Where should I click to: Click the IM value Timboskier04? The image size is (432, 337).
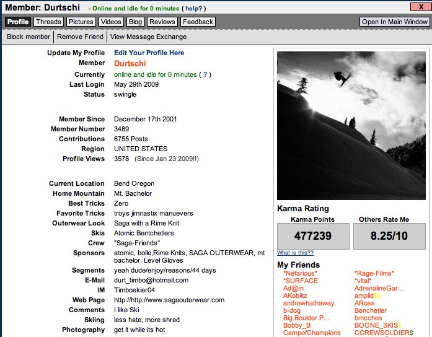(134, 290)
